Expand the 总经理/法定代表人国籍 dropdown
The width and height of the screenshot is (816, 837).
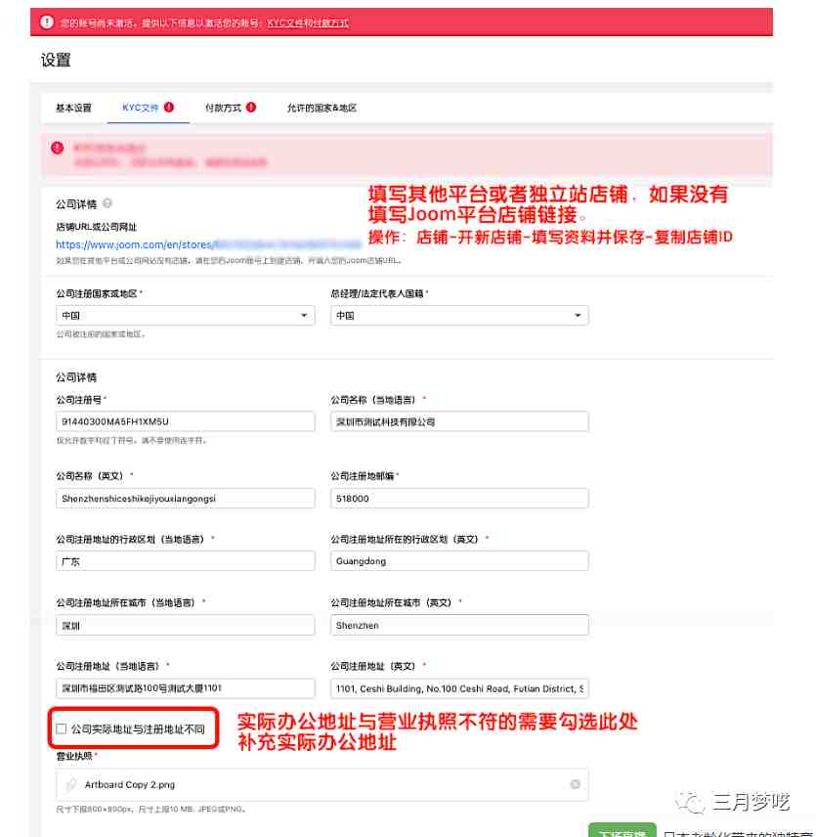[x=459, y=316]
